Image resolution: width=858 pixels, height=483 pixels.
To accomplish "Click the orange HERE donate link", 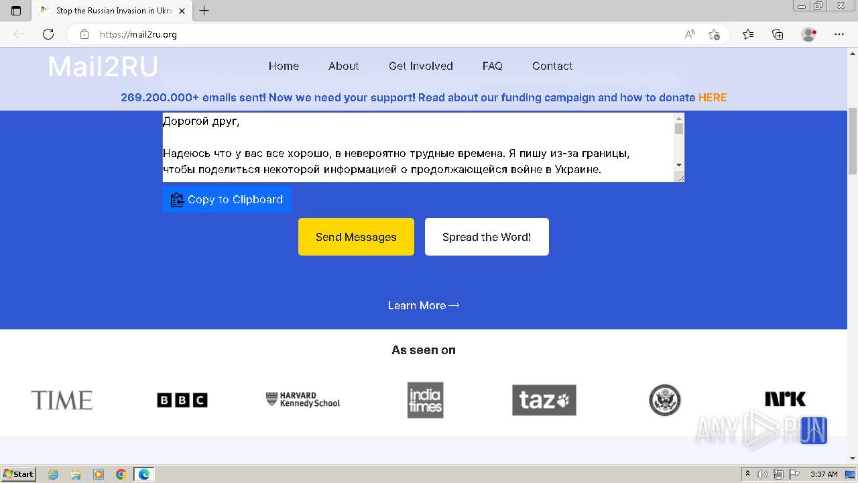I will click(713, 97).
